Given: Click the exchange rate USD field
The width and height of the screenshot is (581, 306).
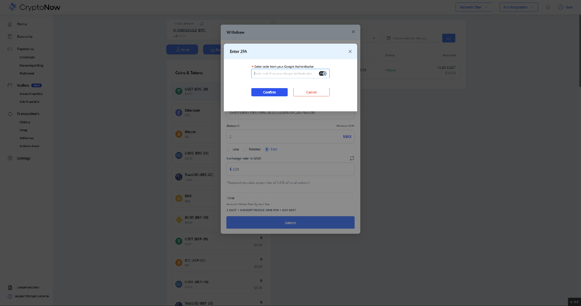Looking at the screenshot, I should pos(290,169).
